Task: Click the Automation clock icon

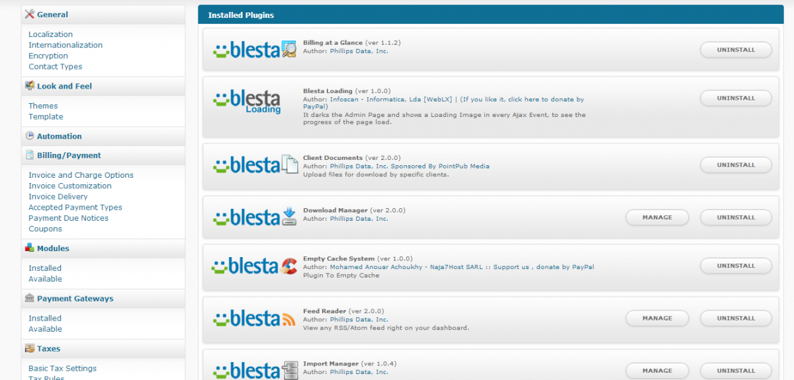Action: coord(29,135)
